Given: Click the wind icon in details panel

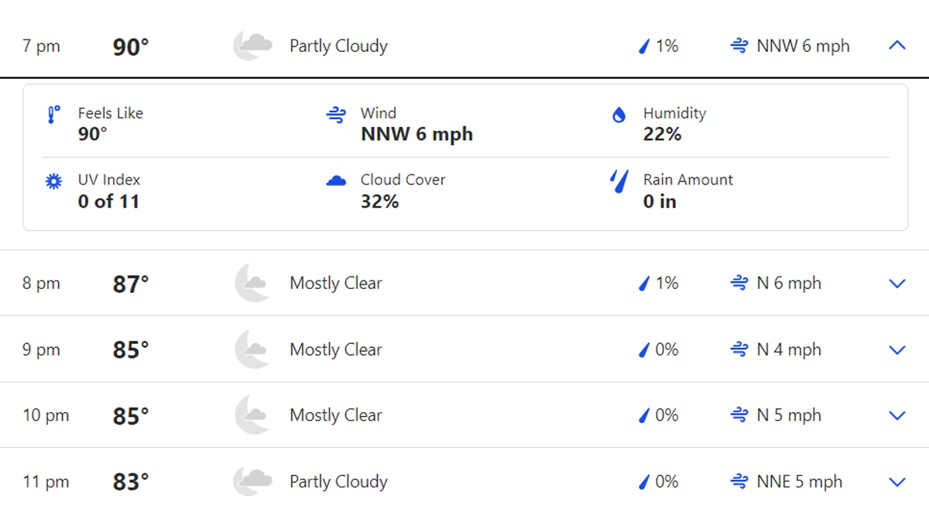Looking at the screenshot, I should pos(336,115).
